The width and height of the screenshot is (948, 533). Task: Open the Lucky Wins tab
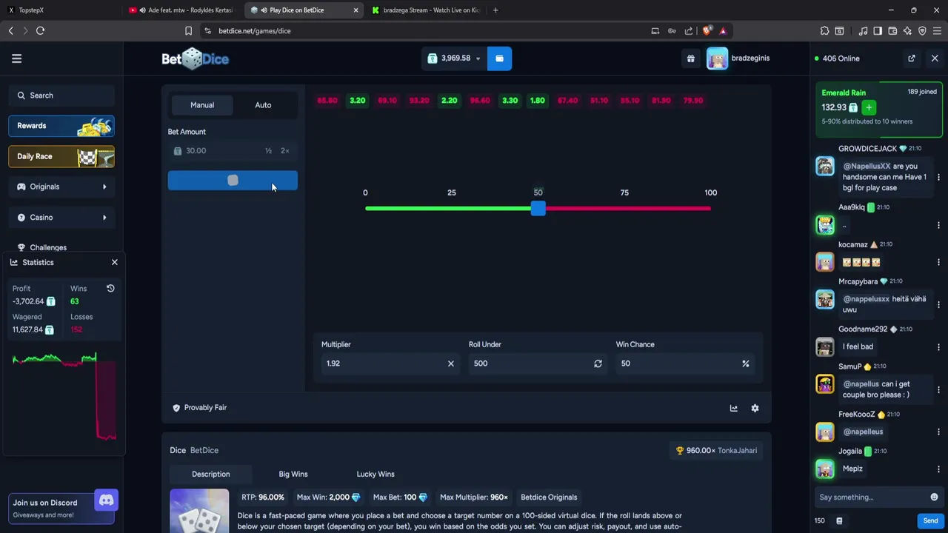pyautogui.click(x=375, y=474)
